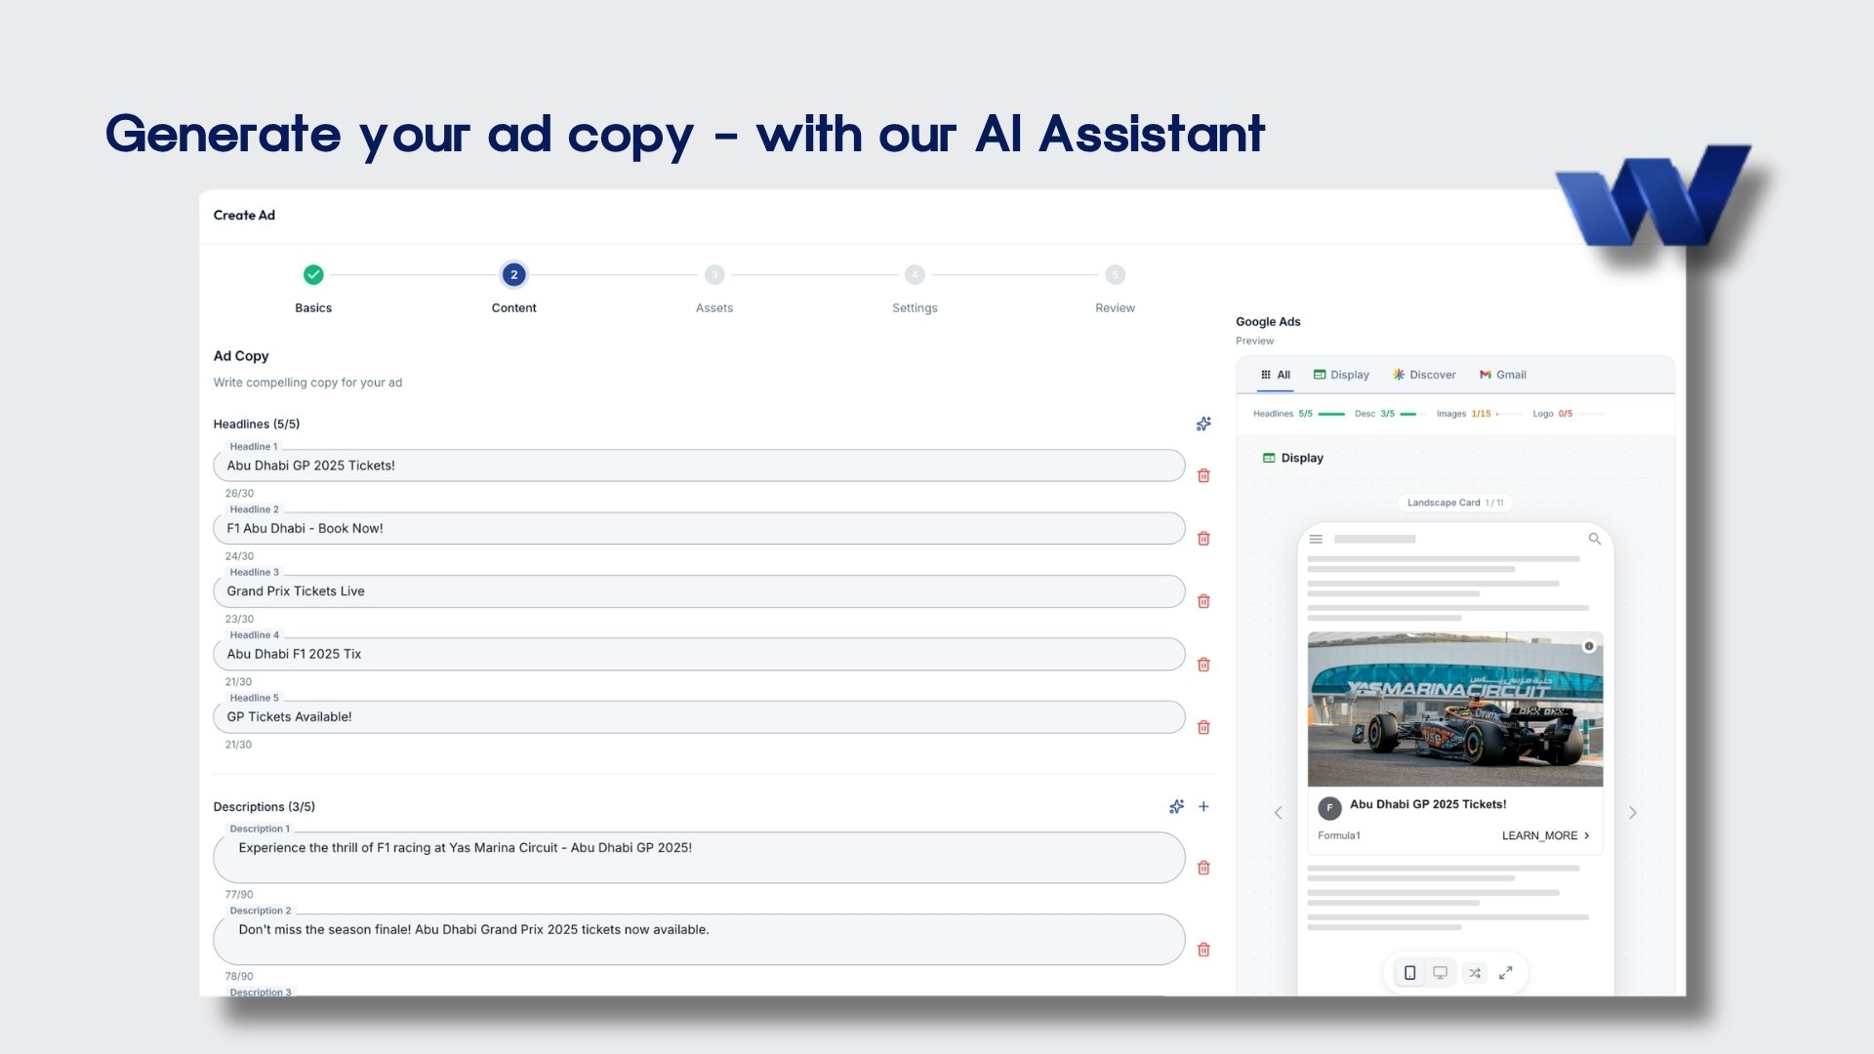Delete Headline 4 using its trash icon
This screenshot has height=1054, width=1874.
[x=1203, y=665]
